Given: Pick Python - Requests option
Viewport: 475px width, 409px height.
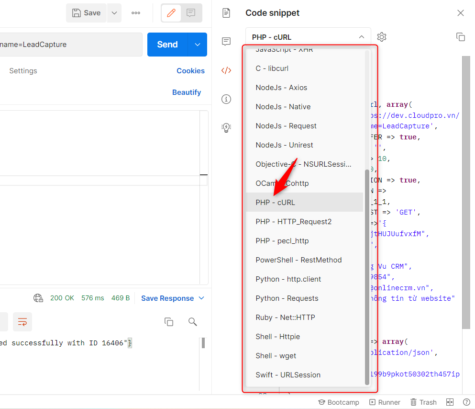Looking at the screenshot, I should click(304, 298).
